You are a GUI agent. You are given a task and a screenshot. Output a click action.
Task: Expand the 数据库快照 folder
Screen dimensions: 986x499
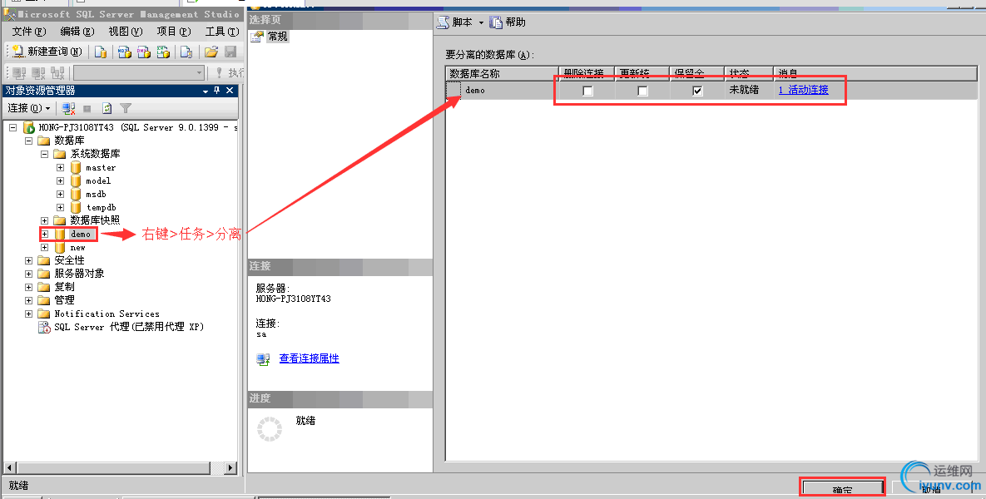pos(45,220)
